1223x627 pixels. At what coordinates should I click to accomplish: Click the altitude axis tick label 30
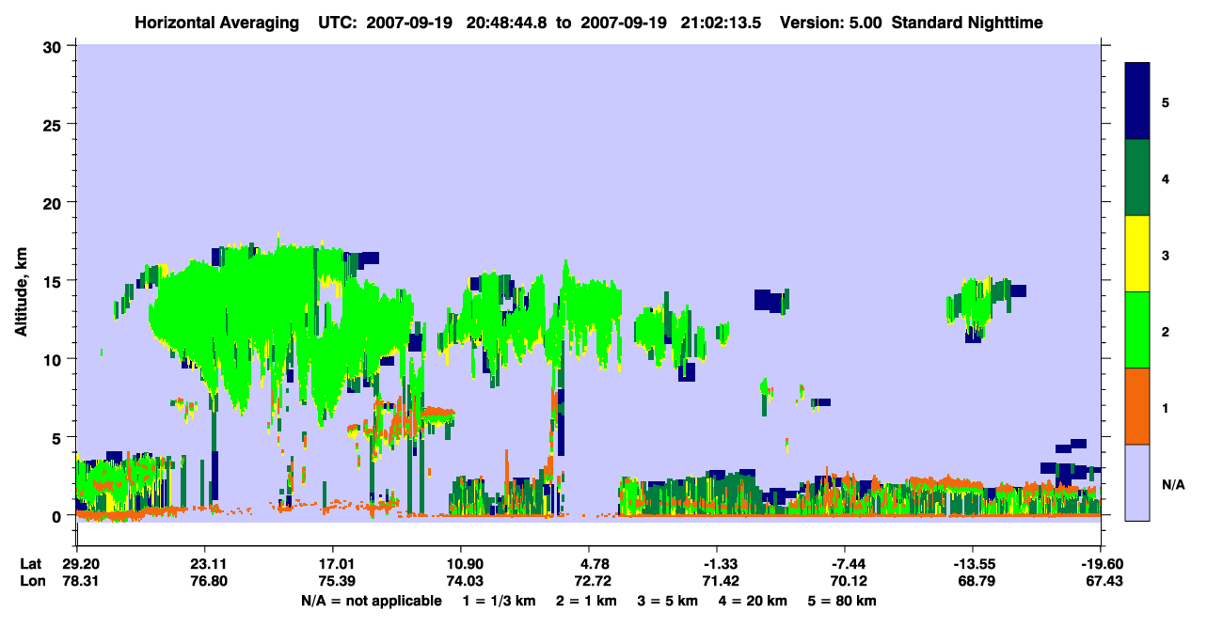click(55, 45)
